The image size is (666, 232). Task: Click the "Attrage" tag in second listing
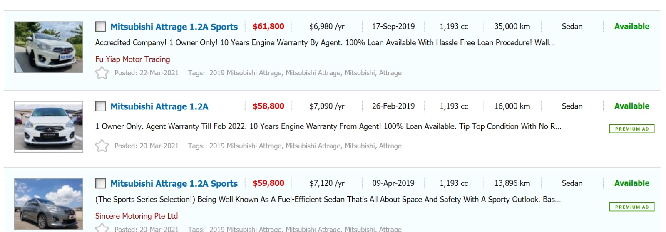tap(390, 146)
